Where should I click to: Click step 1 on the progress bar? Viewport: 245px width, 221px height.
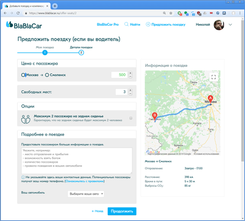pyautogui.click(x=45, y=53)
